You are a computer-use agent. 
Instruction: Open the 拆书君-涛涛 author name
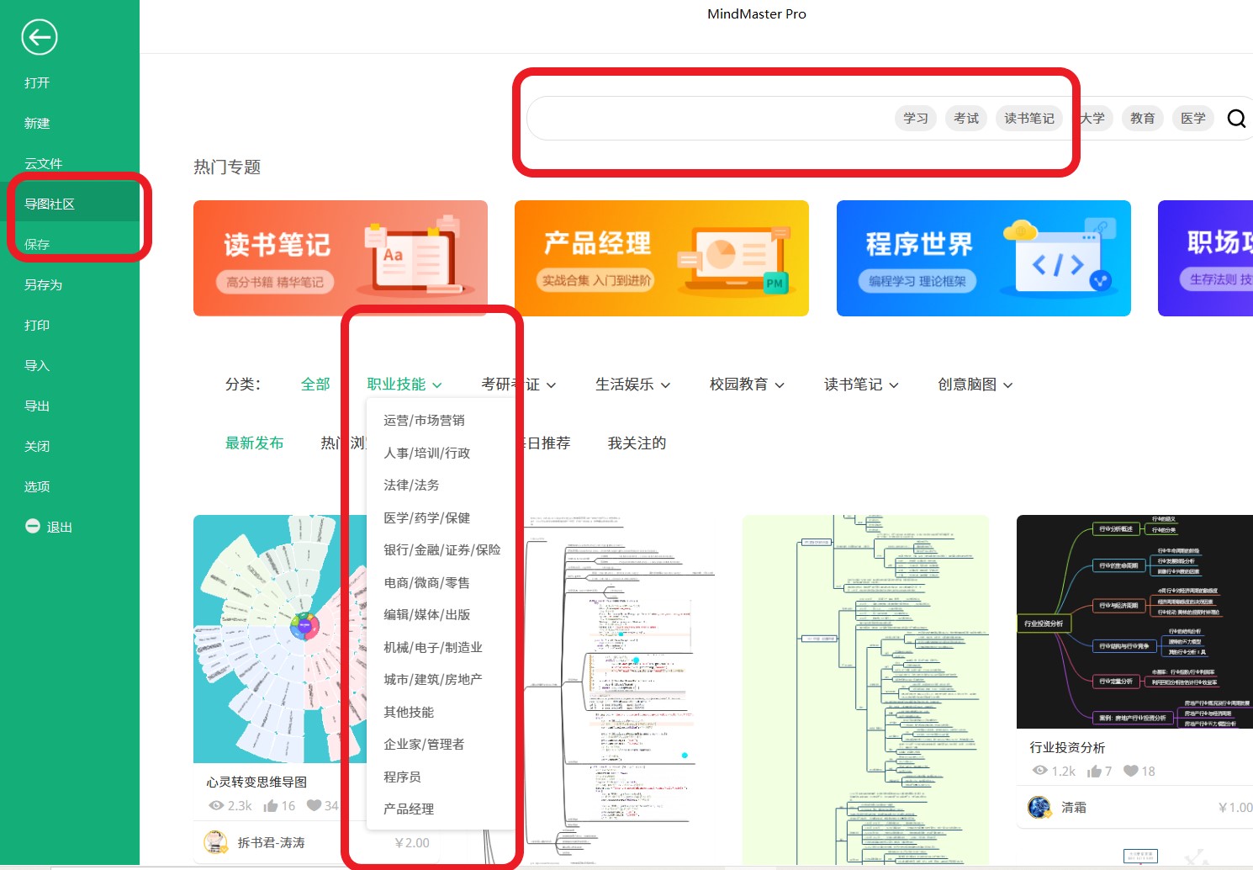(271, 842)
